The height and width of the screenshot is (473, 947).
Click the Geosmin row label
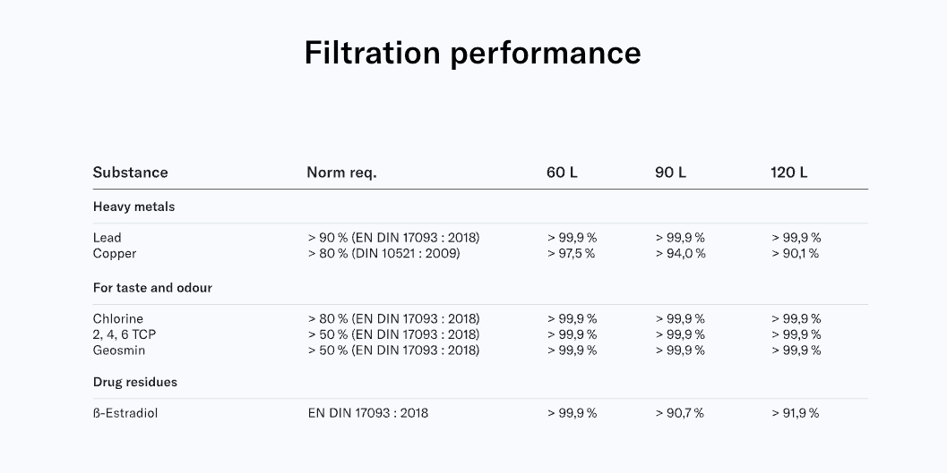coord(119,351)
